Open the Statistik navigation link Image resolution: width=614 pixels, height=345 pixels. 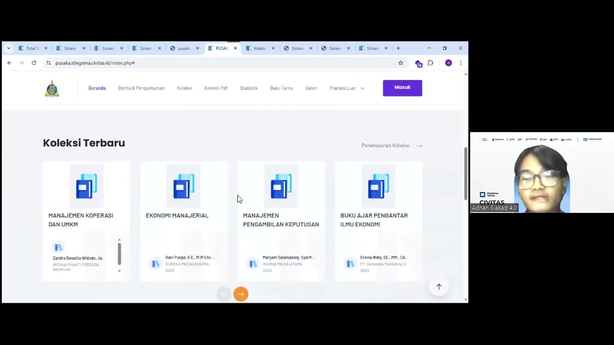248,88
